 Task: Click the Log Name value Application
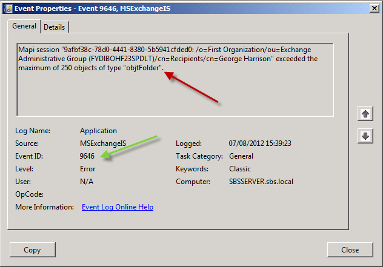click(x=98, y=131)
